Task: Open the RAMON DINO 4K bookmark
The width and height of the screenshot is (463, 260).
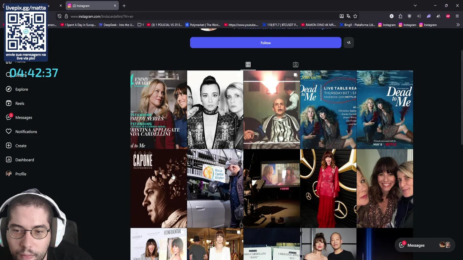Action: pyautogui.click(x=318, y=25)
